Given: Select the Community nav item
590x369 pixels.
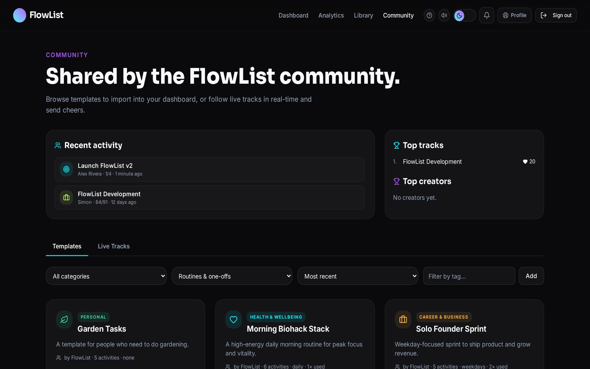Looking at the screenshot, I should 398,15.
